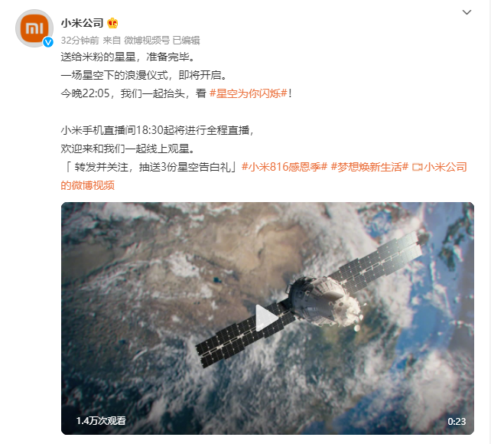
Task: Open hashtag #小米816感恩季#
Action: pyautogui.click(x=285, y=167)
